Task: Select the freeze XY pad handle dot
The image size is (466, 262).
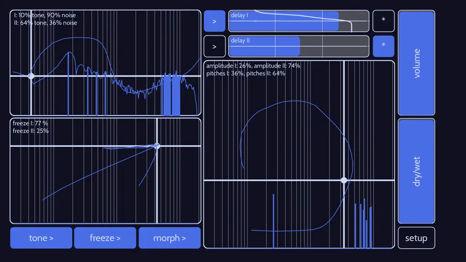Action: 157,146
